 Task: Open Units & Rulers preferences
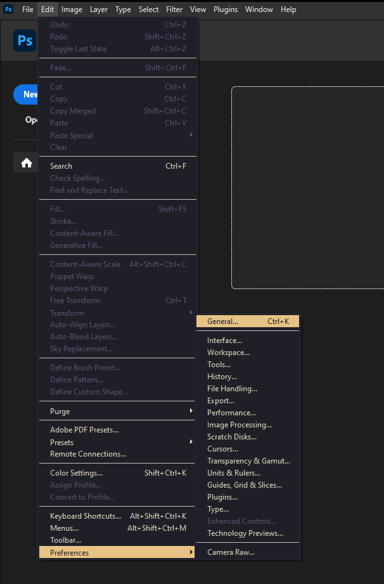point(248,473)
